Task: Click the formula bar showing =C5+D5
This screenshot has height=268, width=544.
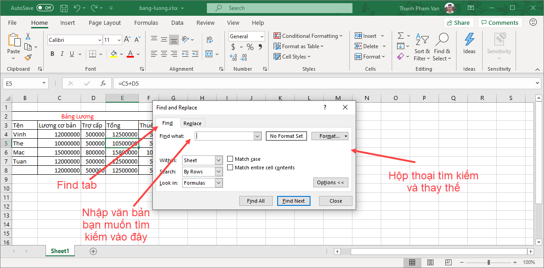Action: click(x=327, y=83)
